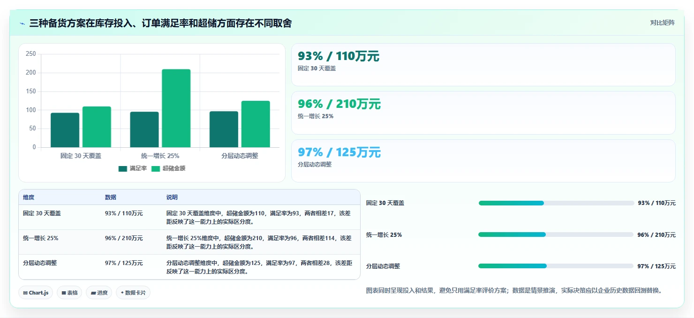Click the y-axis value 100
Screen dimensions: 694x318
pos(31,110)
